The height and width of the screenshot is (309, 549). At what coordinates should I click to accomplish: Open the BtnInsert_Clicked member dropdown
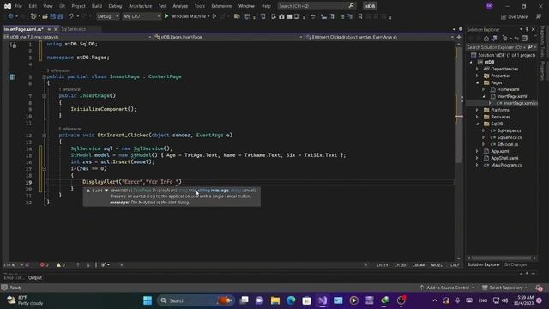(379, 37)
